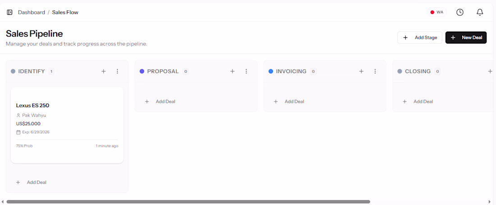Open the Lexus ES 250 deal card
496x205 pixels.
click(x=67, y=125)
